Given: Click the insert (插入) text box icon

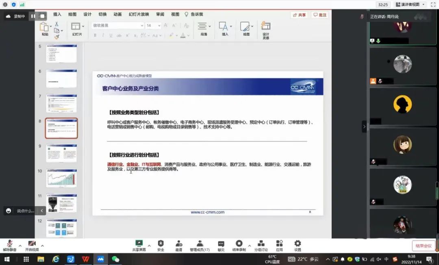Looking at the screenshot, I should tap(223, 26).
